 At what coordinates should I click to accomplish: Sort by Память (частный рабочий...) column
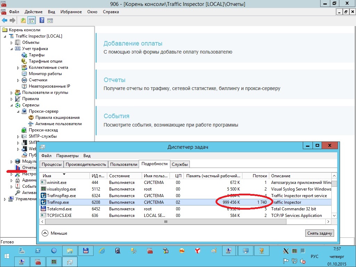click(213, 176)
